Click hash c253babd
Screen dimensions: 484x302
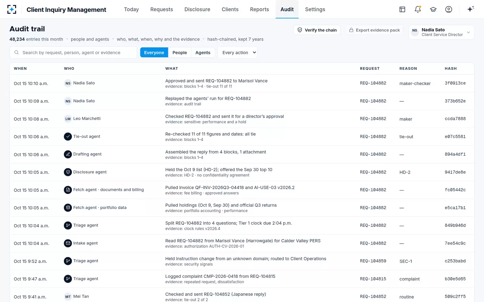point(455,261)
